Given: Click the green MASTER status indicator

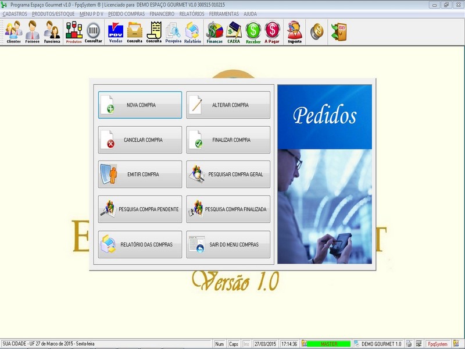Looking at the screenshot, I should pyautogui.click(x=328, y=344).
